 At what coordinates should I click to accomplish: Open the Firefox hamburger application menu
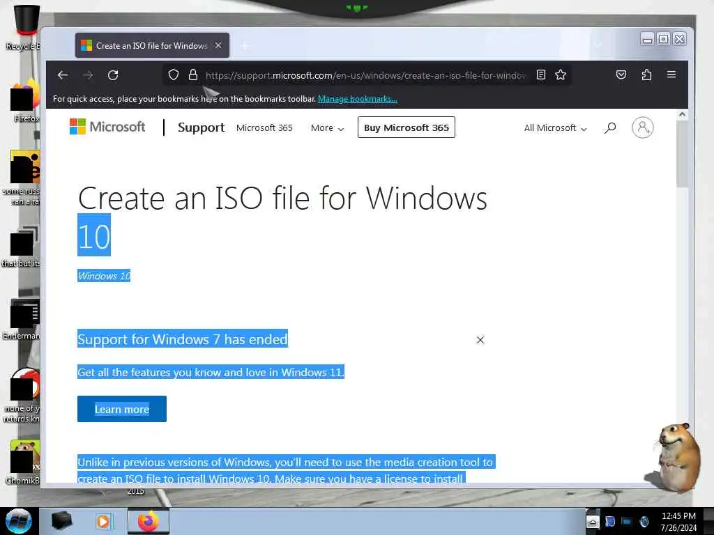671,74
